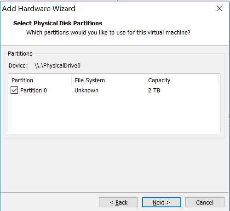Screen dimensions: 230x211
Task: Click the Partitions group box label
Action: point(20,54)
